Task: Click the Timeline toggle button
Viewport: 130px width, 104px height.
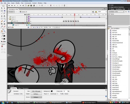Action: click(x=11, y=12)
